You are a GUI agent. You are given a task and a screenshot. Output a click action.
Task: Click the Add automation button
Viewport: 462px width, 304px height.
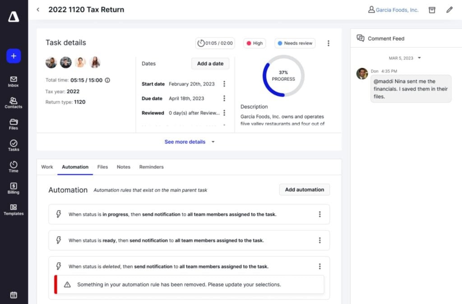coord(305,190)
